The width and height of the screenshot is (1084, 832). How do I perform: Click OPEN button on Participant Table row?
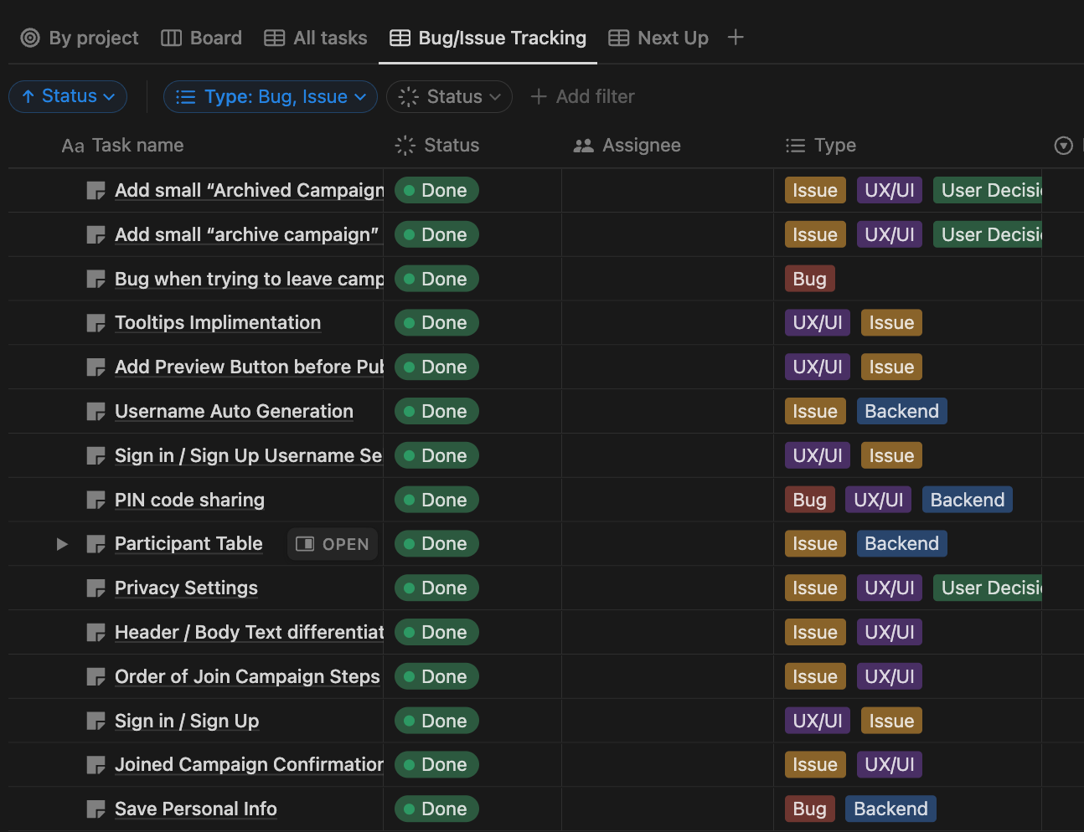pos(333,544)
